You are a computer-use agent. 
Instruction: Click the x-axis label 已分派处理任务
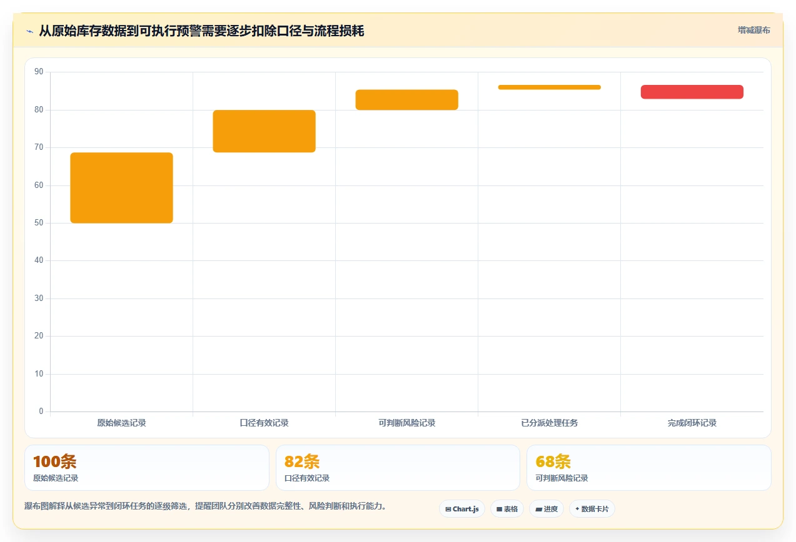coord(550,423)
